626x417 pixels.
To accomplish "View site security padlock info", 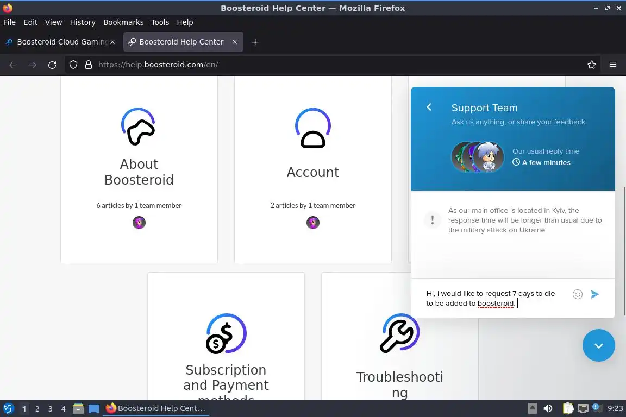I will [89, 65].
